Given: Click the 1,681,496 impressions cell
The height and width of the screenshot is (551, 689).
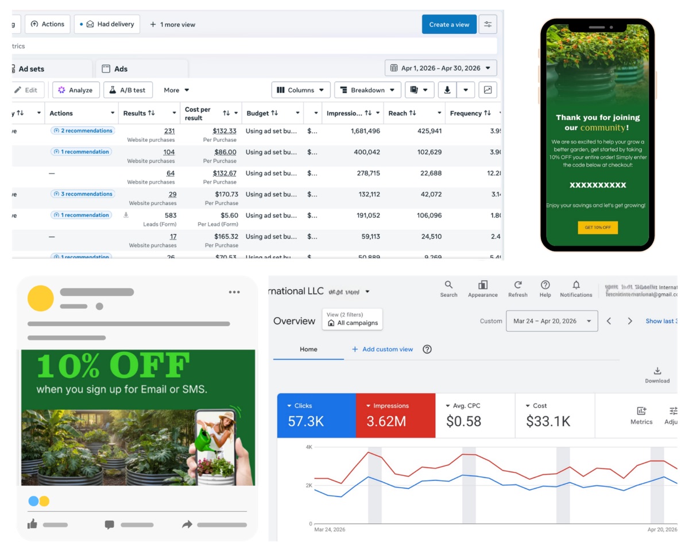Looking at the screenshot, I should pos(365,131).
